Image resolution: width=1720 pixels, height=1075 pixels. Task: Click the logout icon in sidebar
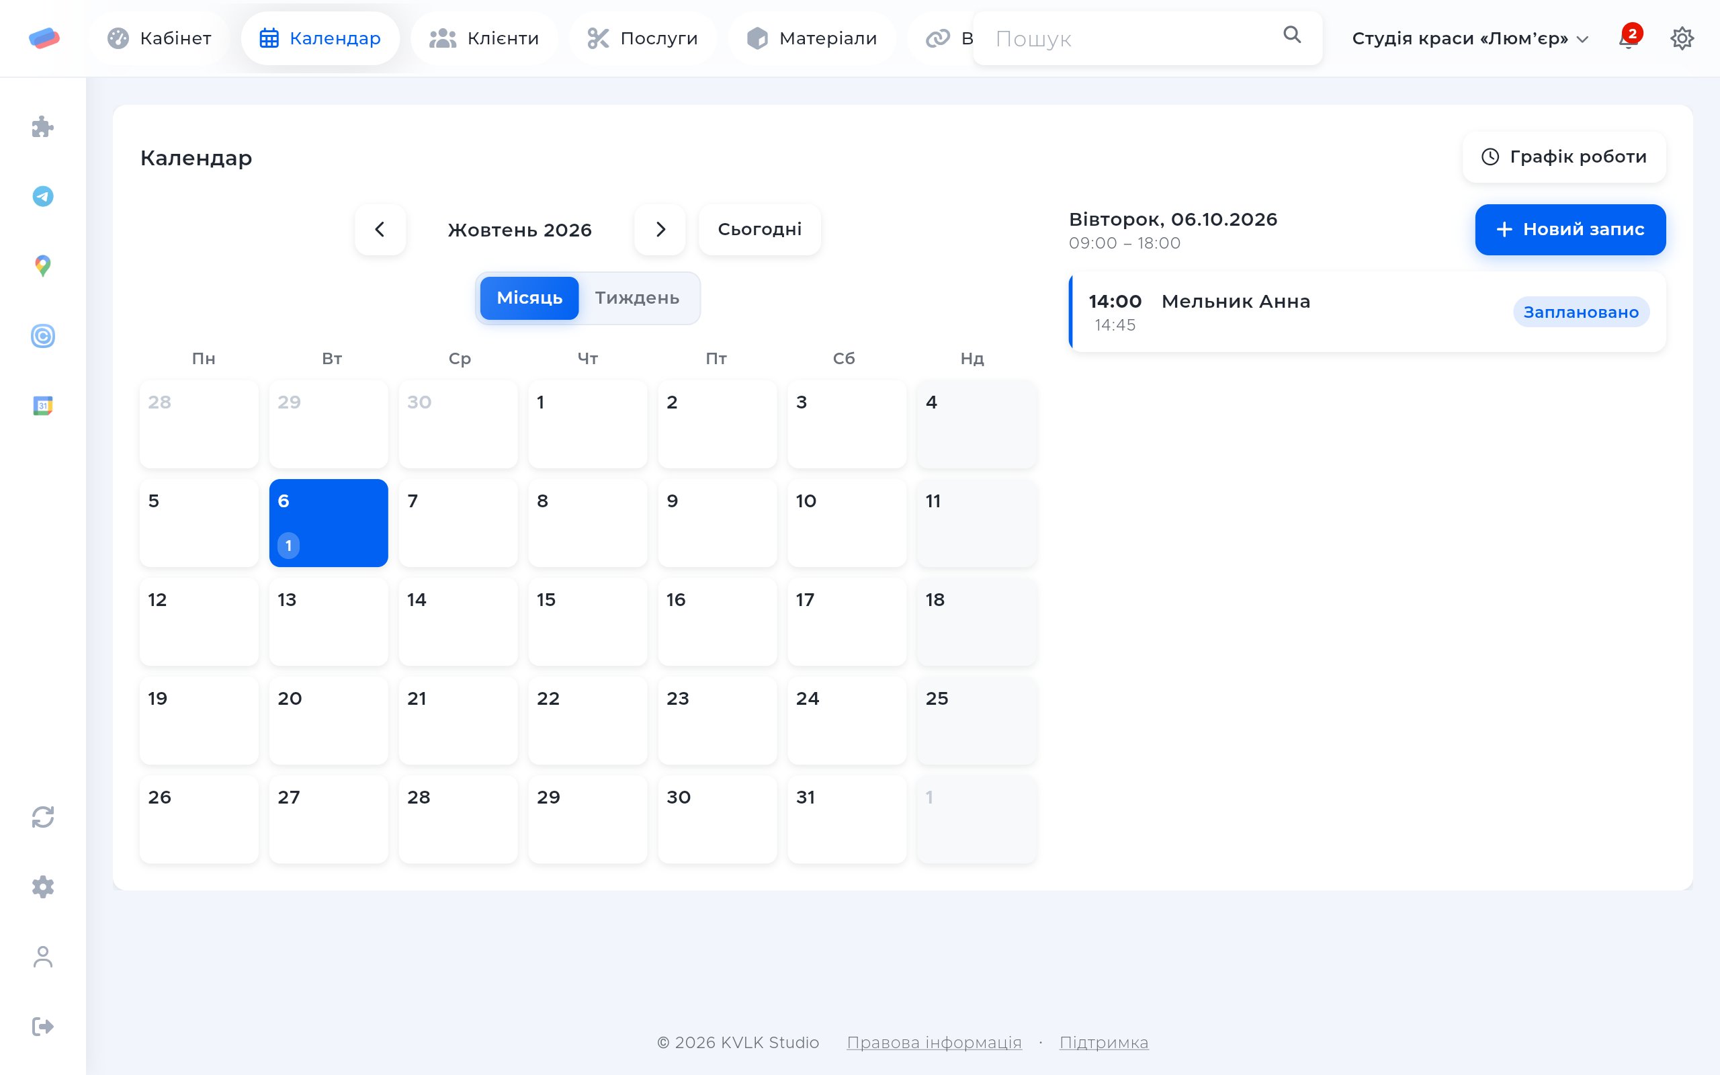pos(42,1026)
